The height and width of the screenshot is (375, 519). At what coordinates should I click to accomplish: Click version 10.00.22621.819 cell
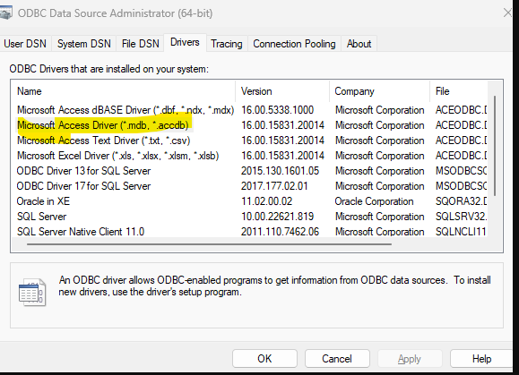pyautogui.click(x=277, y=217)
